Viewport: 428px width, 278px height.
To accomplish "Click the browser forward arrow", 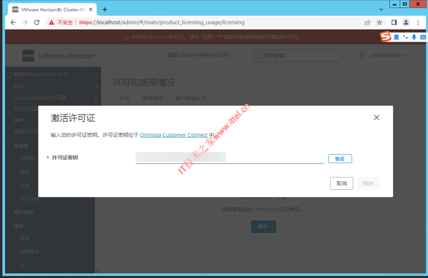I will pos(25,23).
